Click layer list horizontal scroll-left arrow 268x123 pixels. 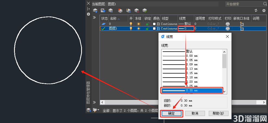click(102, 102)
